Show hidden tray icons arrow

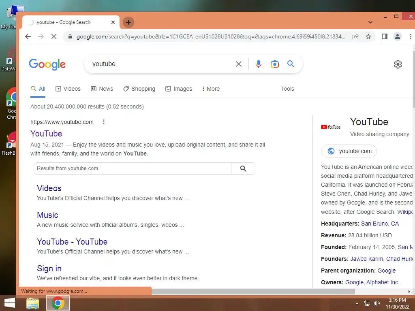tap(357, 303)
